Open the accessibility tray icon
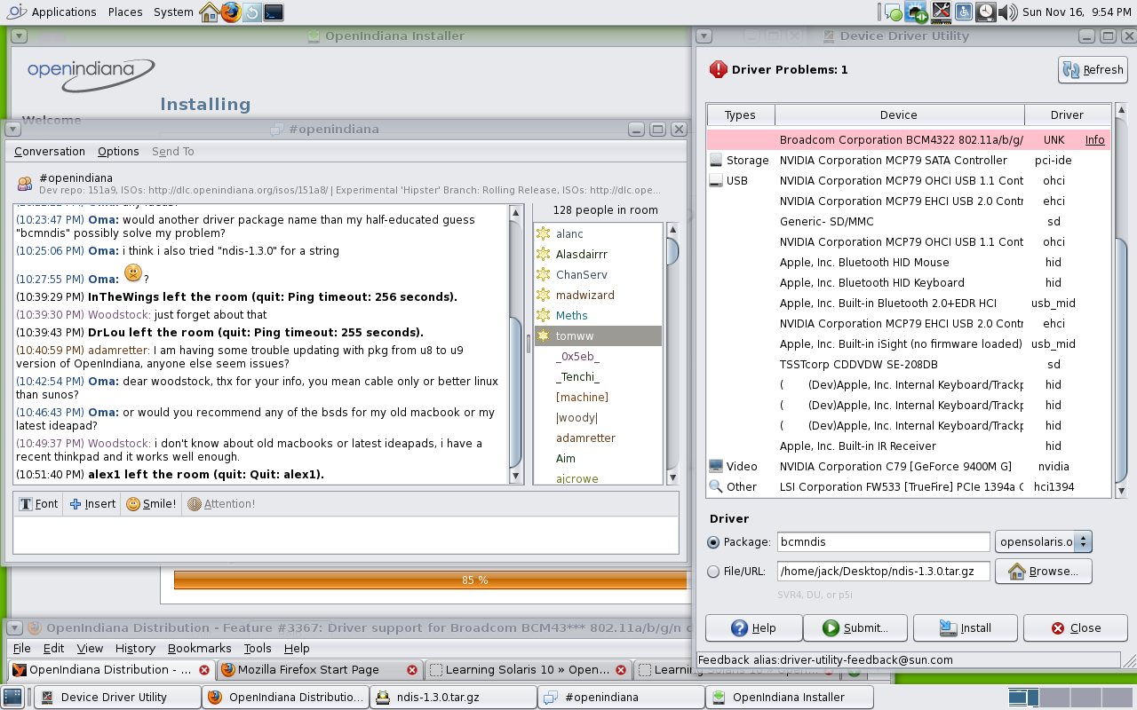 963,12
